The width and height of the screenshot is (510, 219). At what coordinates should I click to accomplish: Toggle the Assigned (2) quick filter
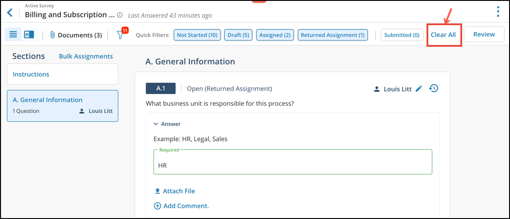point(275,35)
